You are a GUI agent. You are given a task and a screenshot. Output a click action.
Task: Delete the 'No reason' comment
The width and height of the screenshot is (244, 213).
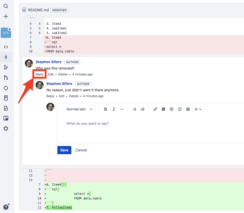[x=74, y=96]
